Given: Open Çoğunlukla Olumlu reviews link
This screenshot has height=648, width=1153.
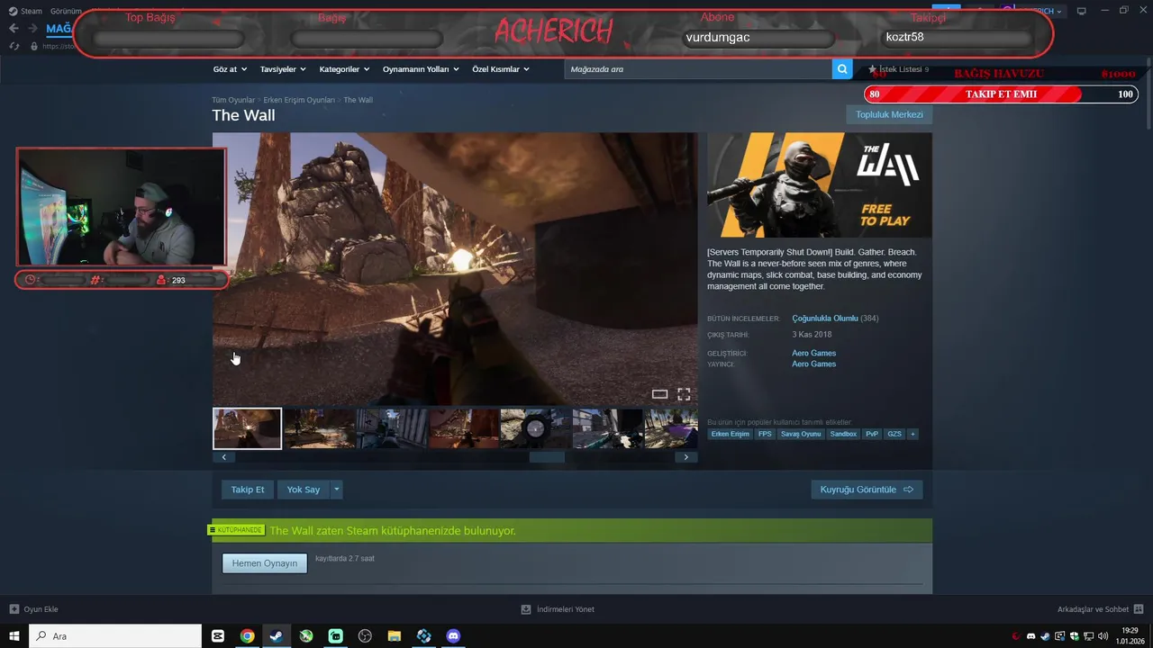Looking at the screenshot, I should pos(824,319).
